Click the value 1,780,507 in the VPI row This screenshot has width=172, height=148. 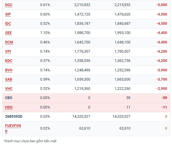tap(122, 51)
